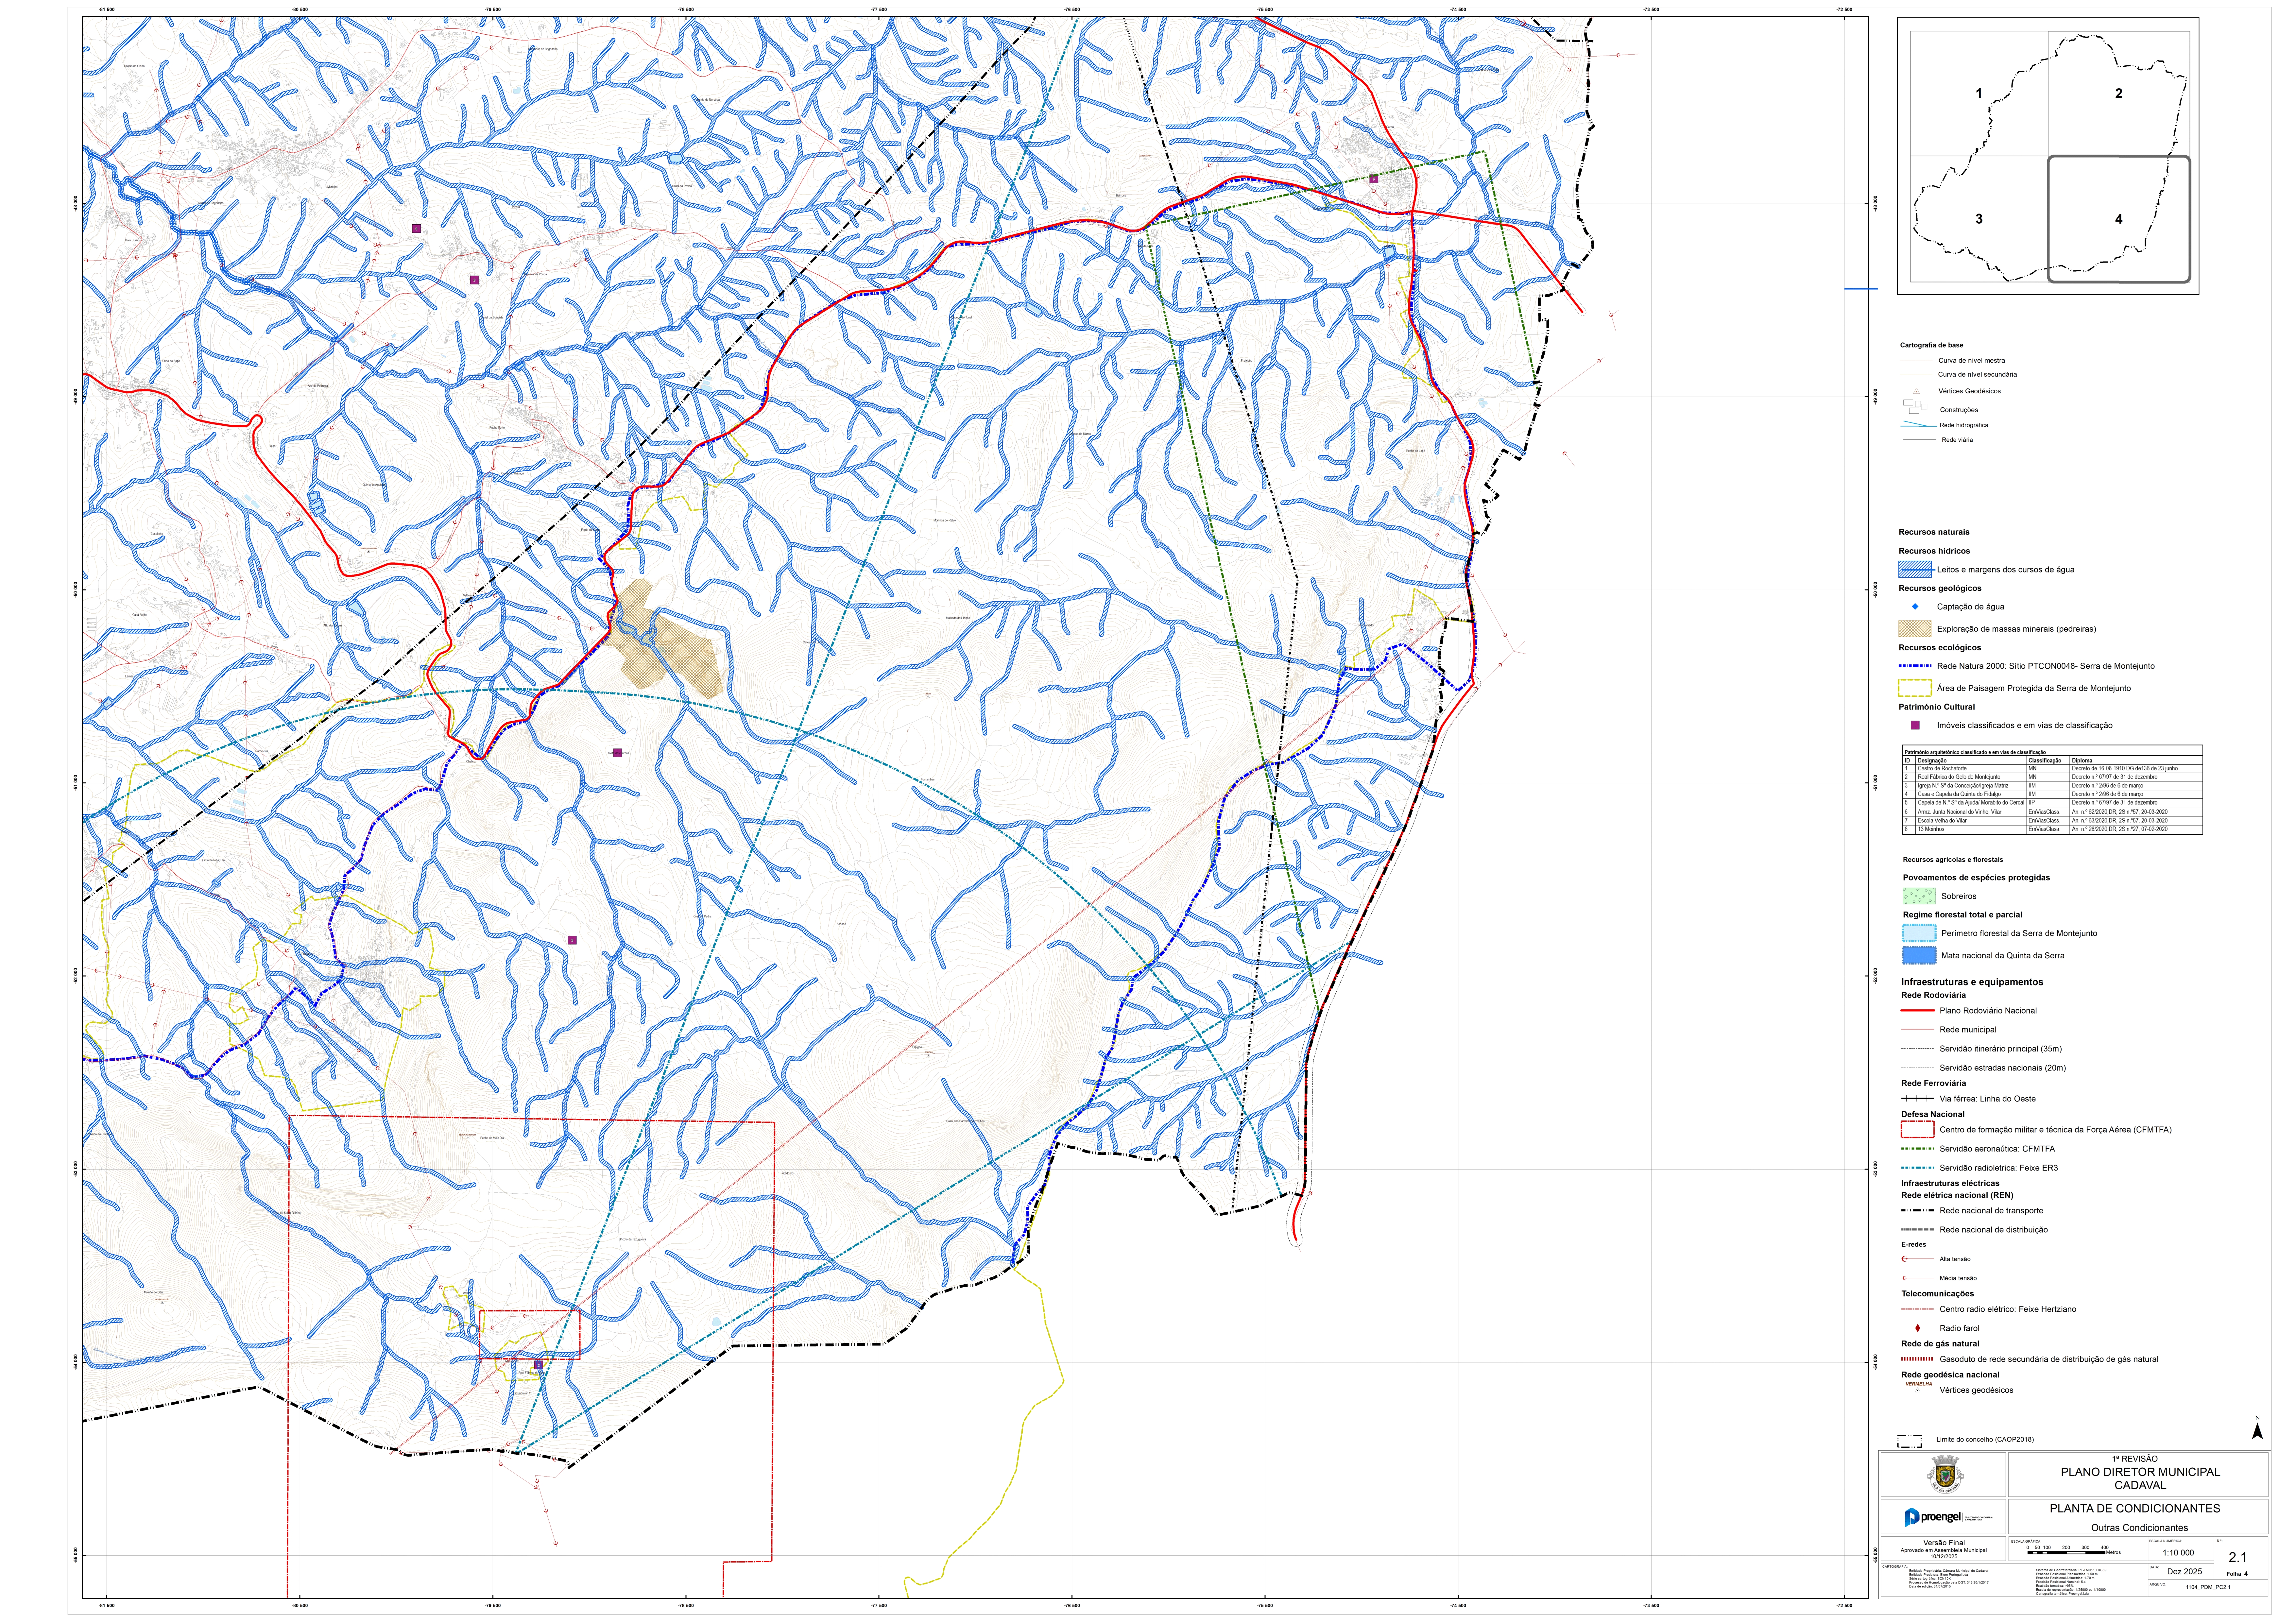
Task: Click the '1:10 000' numeric scale value
Action: (x=2178, y=1553)
